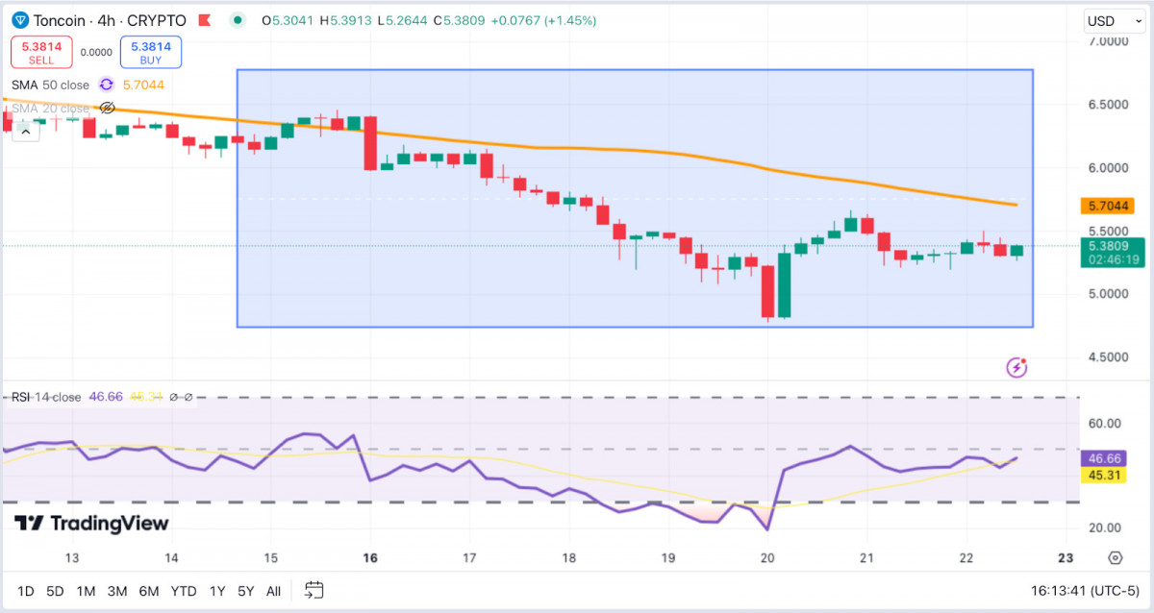
Task: Click the green market status dot
Action: 238,20
